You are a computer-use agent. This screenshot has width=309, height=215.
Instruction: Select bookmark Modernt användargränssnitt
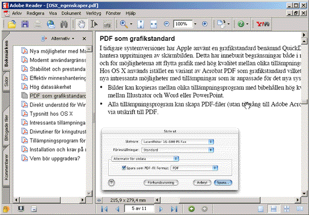coord(54,60)
